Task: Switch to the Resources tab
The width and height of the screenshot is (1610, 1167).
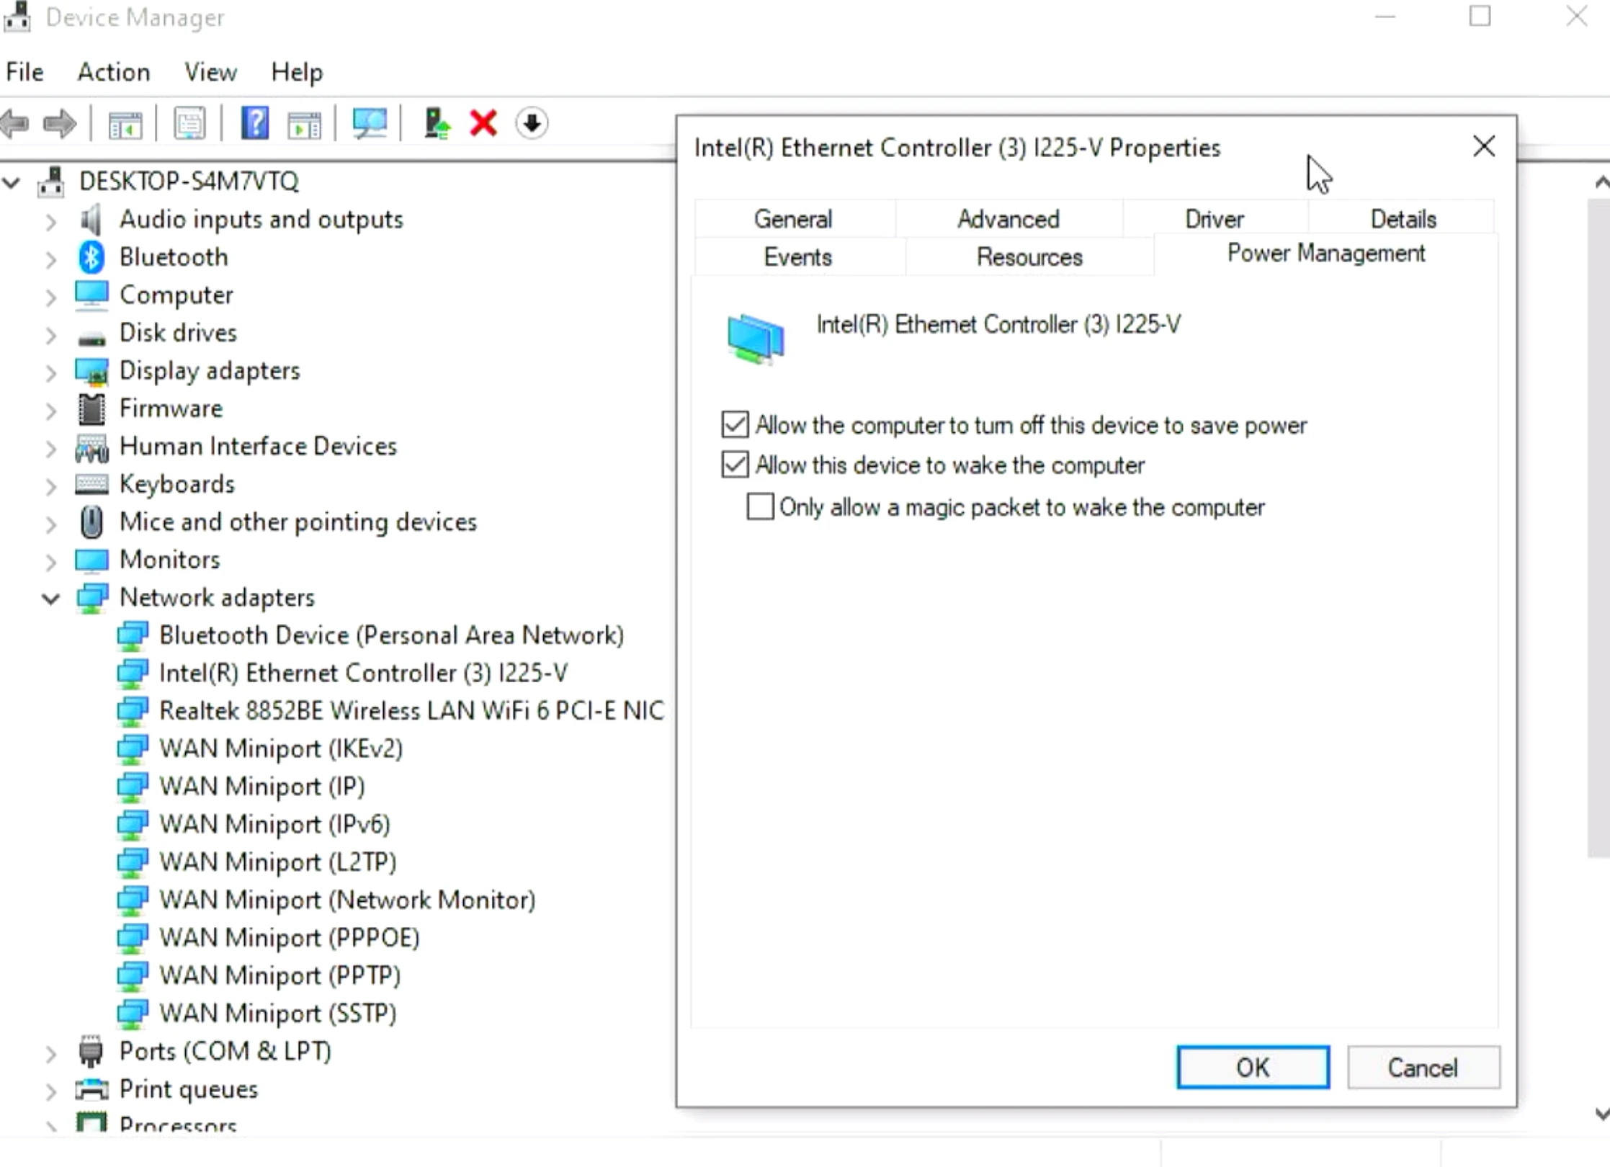Action: coord(1029,256)
